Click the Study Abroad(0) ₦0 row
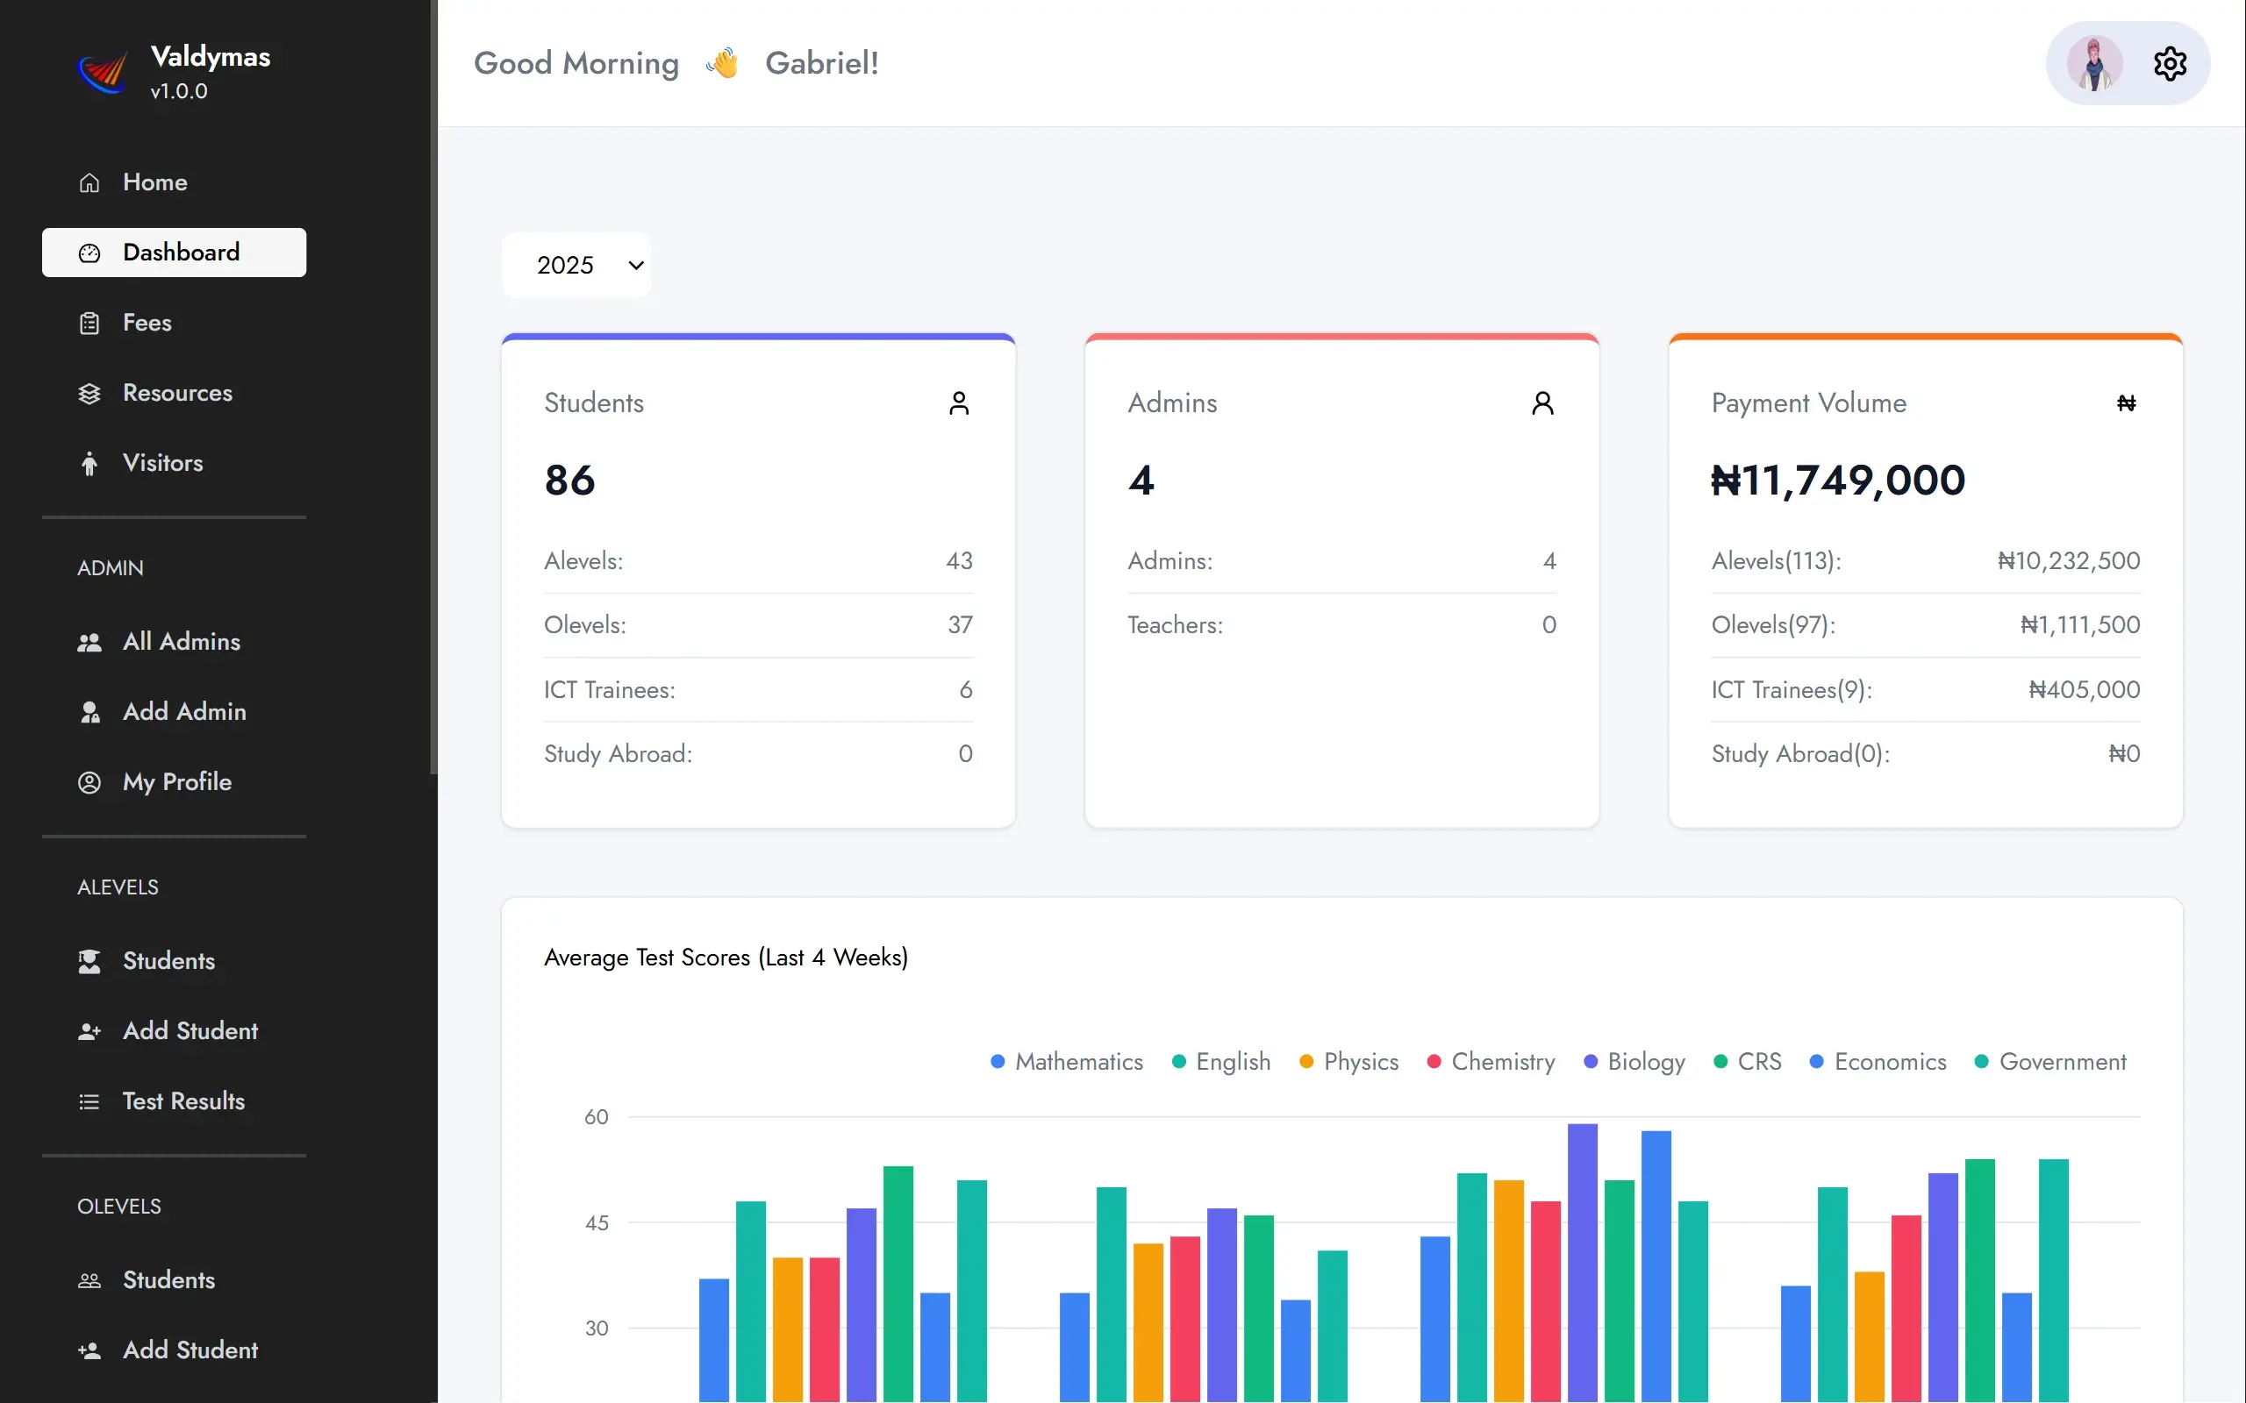 click(1926, 754)
